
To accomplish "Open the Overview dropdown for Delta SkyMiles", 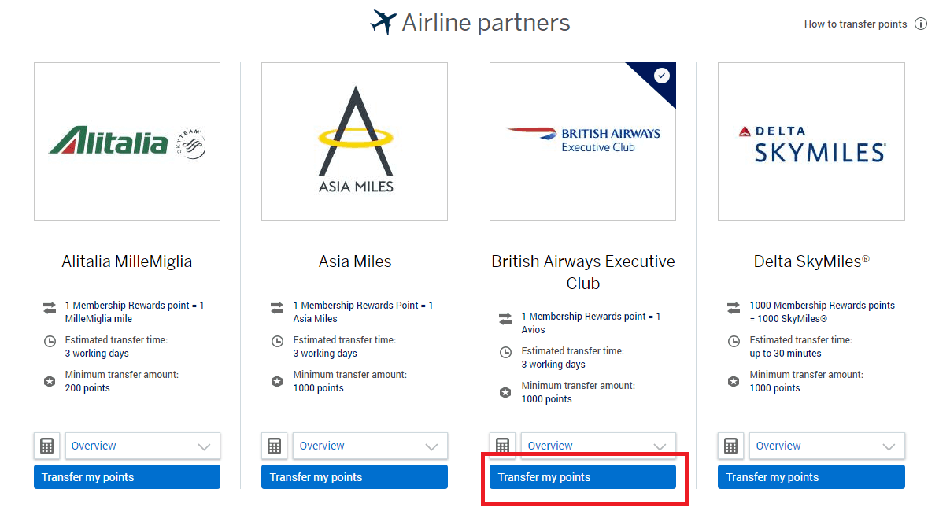I will coord(826,446).
